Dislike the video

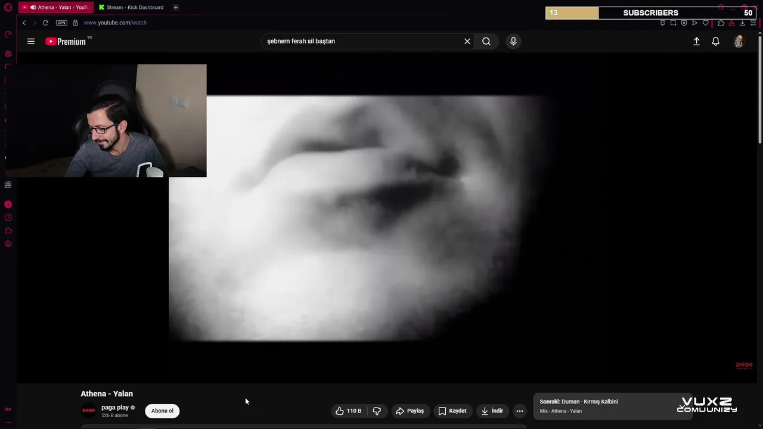click(x=377, y=411)
